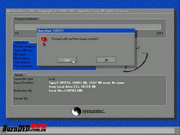Click the dialog text 'Proceed with partition image creation?'
The image size is (180, 135).
point(75,39)
